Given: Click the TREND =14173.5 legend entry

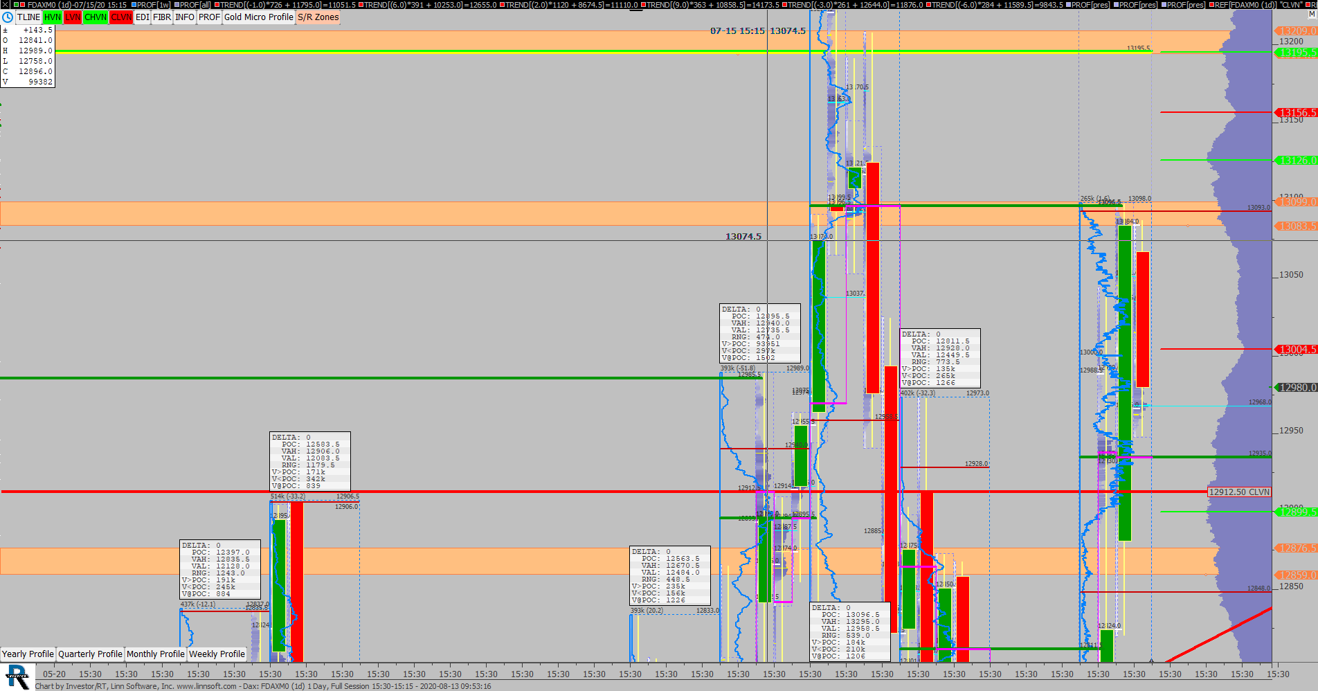Looking at the screenshot, I should tap(711, 5).
